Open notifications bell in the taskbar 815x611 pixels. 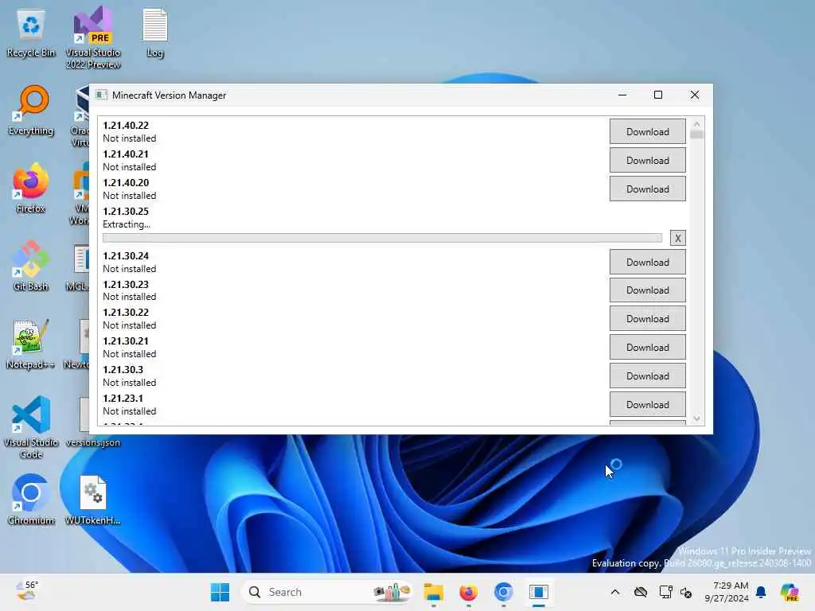(761, 592)
